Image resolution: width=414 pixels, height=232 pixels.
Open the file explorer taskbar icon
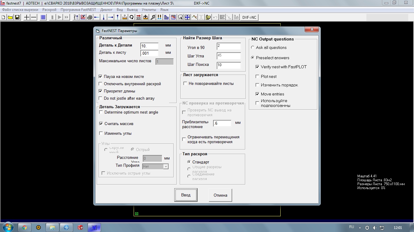point(52,227)
